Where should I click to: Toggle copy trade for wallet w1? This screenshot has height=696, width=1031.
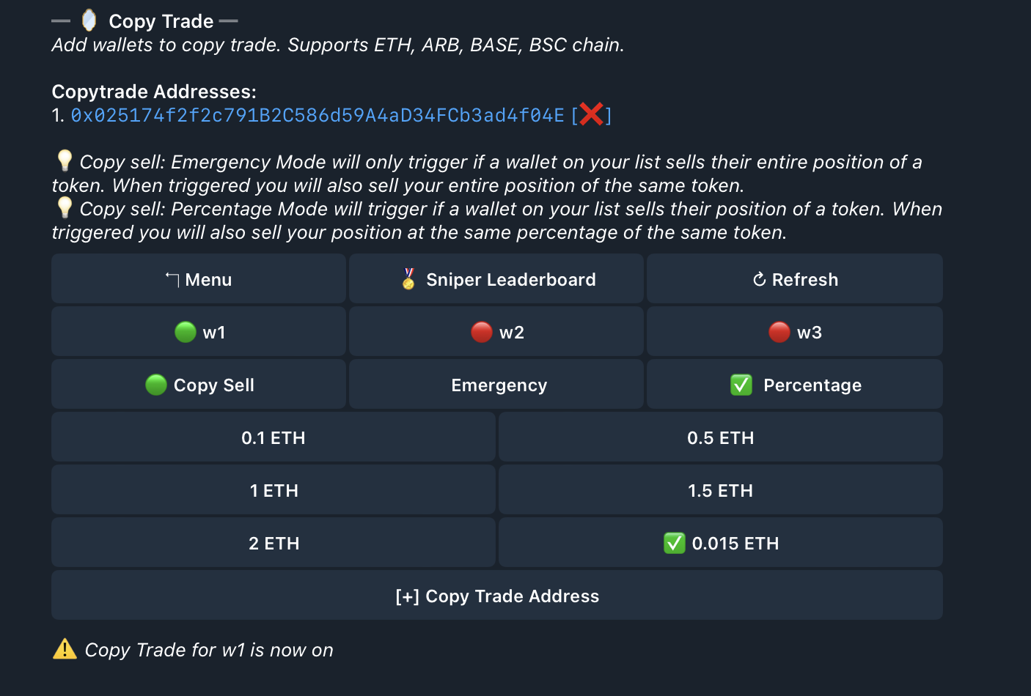[x=199, y=332]
